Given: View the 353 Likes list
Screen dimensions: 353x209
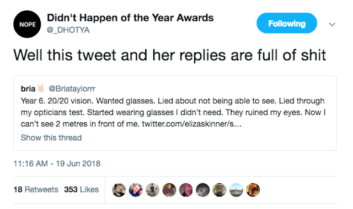Looking at the screenshot, I should pos(81,189).
